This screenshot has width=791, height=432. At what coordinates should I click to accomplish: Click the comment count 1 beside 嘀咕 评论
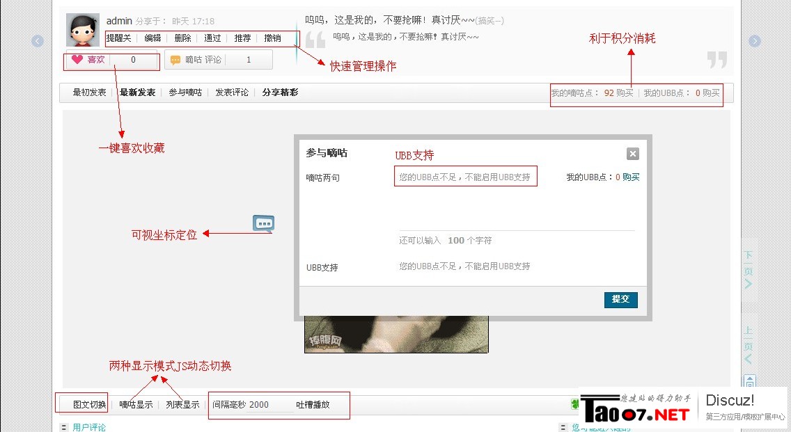coord(248,60)
